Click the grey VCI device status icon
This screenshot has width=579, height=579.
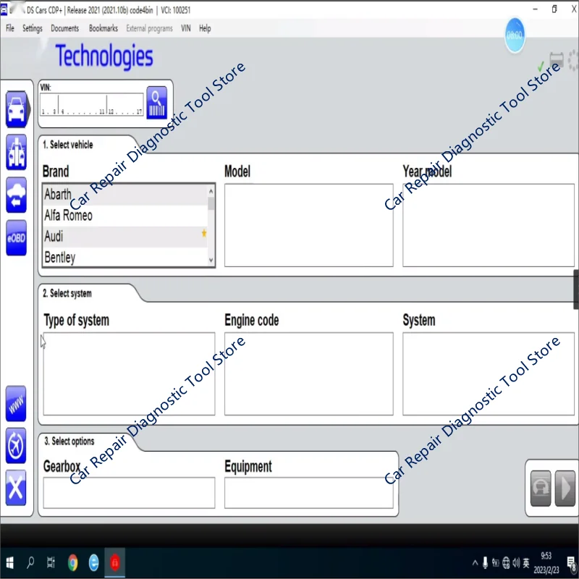tap(557, 59)
